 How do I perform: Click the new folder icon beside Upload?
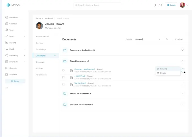[x=167, y=39]
